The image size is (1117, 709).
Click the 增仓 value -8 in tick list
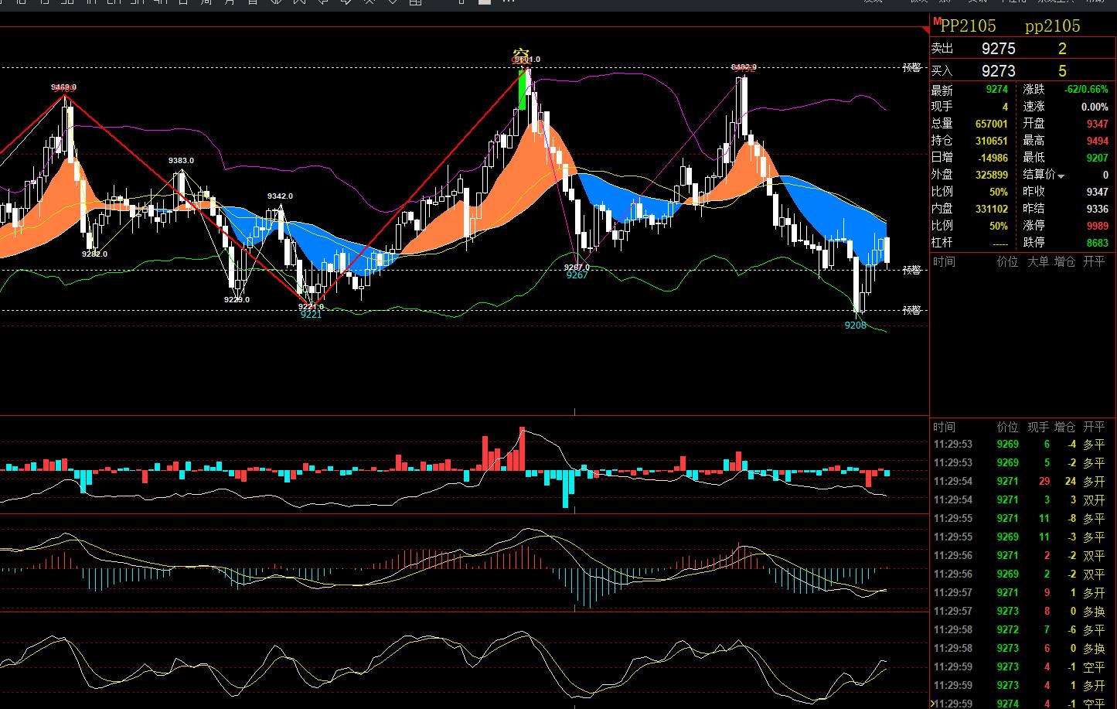(1071, 518)
